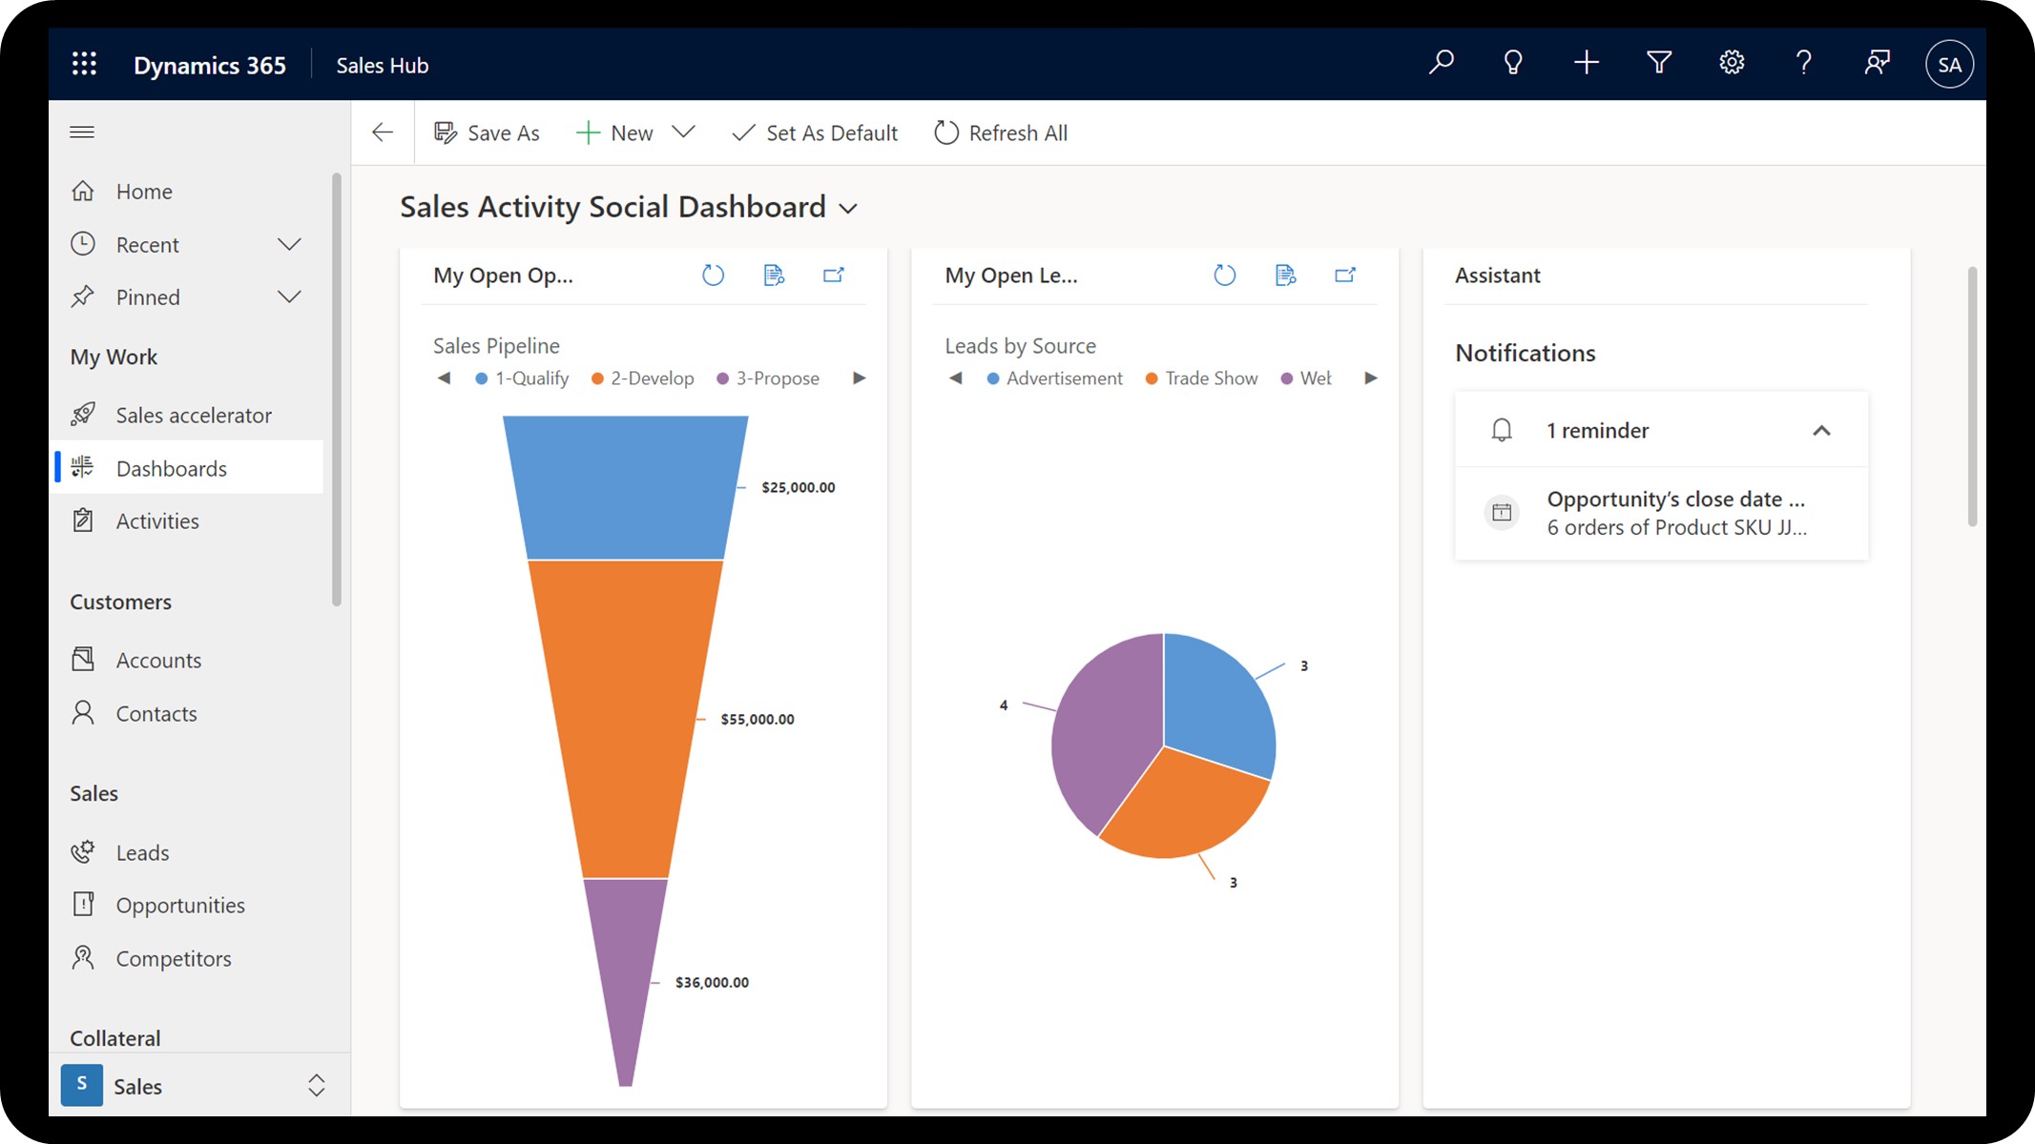Image resolution: width=2035 pixels, height=1144 pixels.
Task: Open the Assistant lightbulb icon
Action: pyautogui.click(x=1513, y=63)
